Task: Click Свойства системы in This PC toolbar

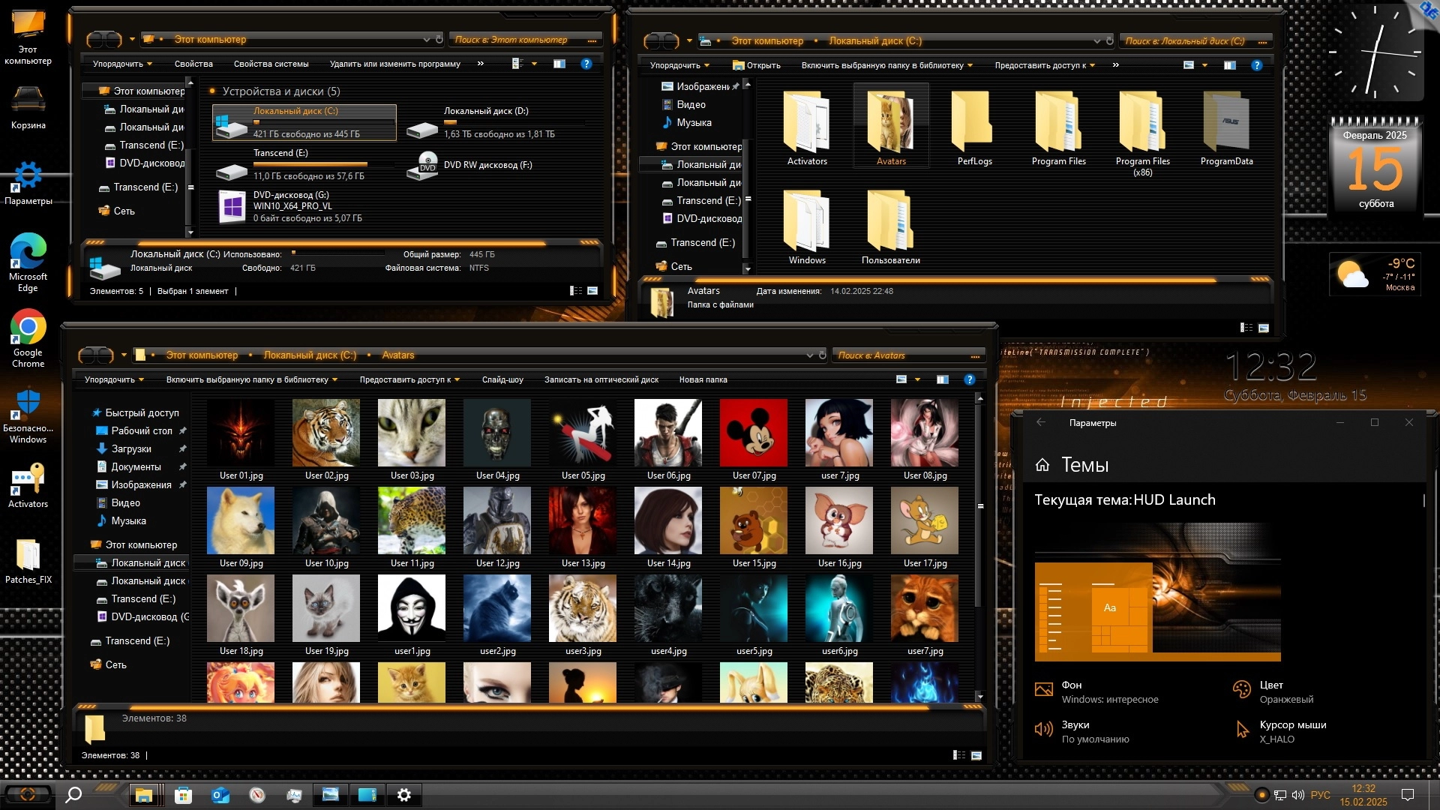Action: click(271, 64)
